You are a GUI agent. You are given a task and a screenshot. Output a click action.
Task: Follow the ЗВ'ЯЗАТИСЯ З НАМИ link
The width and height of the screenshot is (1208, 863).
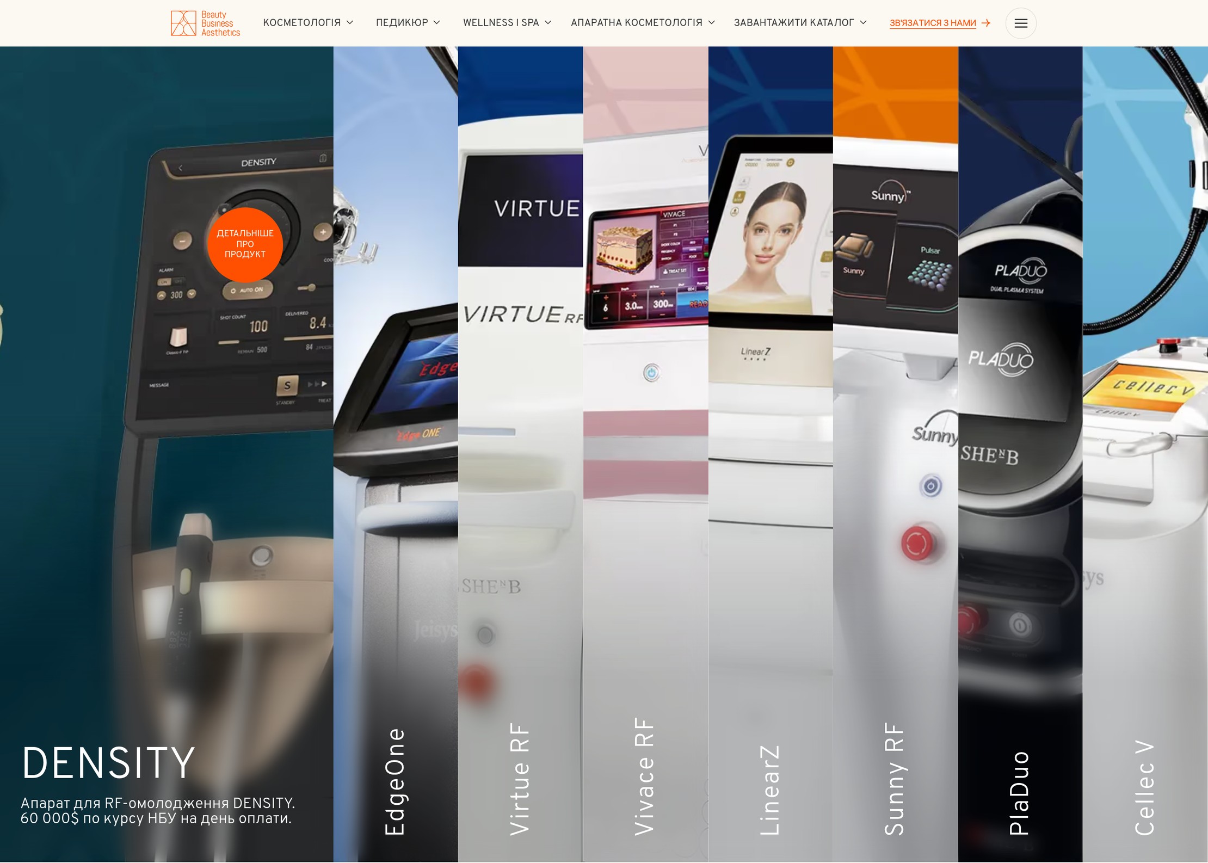tap(933, 23)
